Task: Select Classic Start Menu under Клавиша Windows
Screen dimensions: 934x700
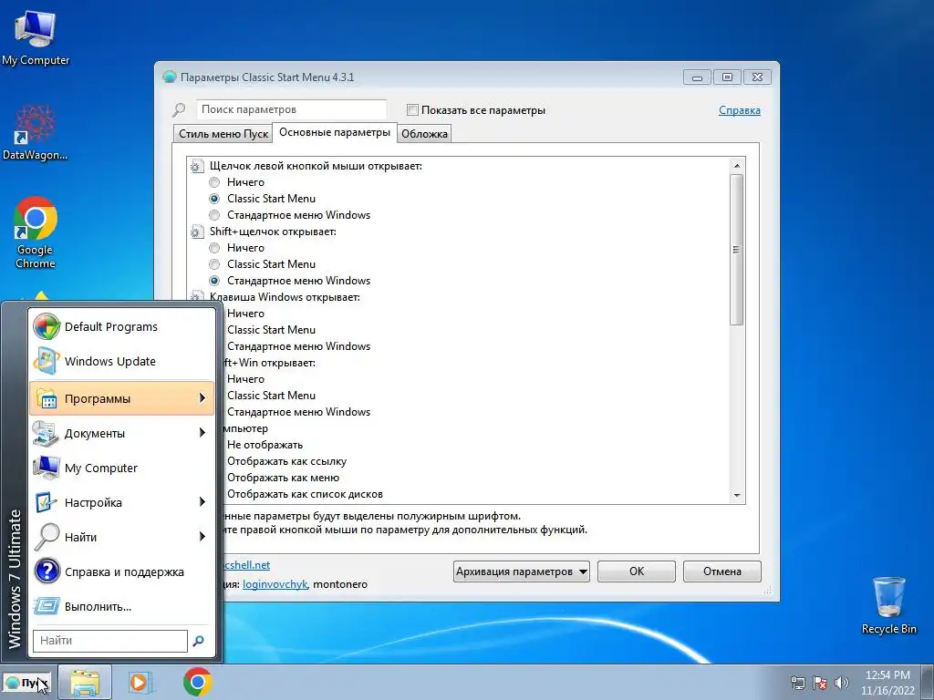Action: tap(271, 330)
